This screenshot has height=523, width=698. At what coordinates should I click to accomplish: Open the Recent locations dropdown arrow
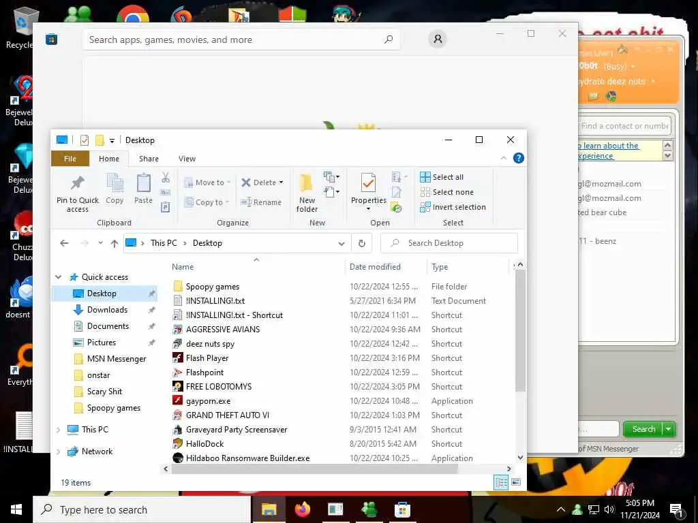[x=101, y=243]
